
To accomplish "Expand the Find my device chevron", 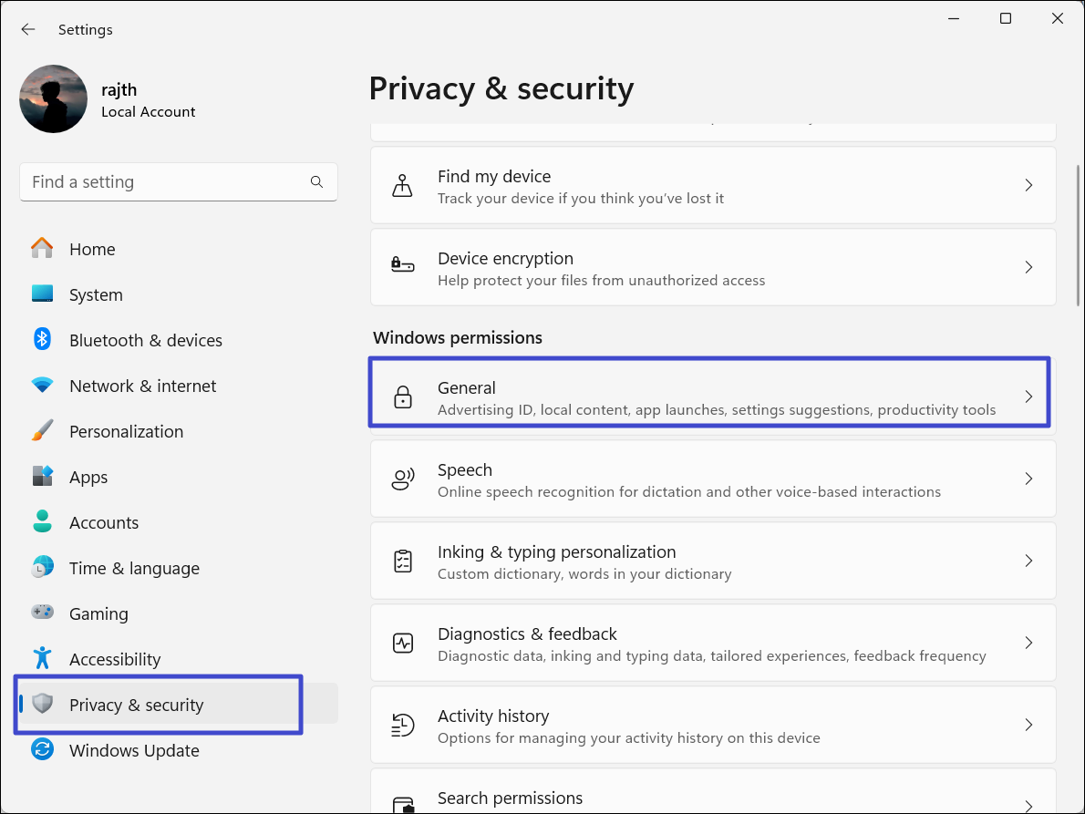I will point(1028,186).
